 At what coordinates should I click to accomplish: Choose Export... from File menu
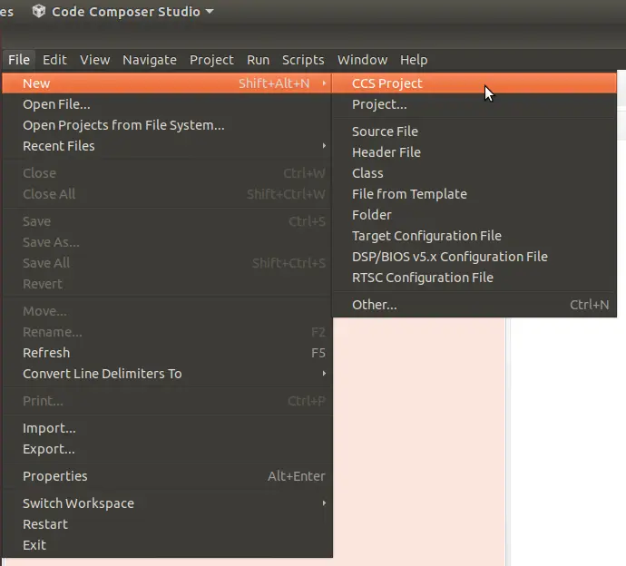[x=167, y=449]
